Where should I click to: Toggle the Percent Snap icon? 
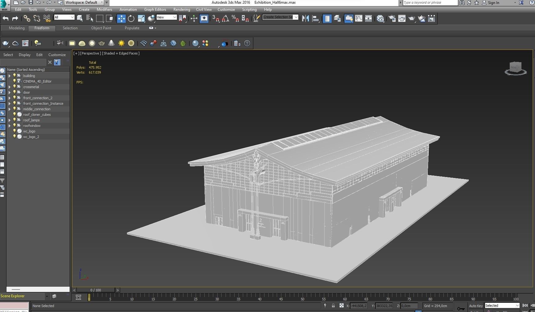(x=235, y=18)
